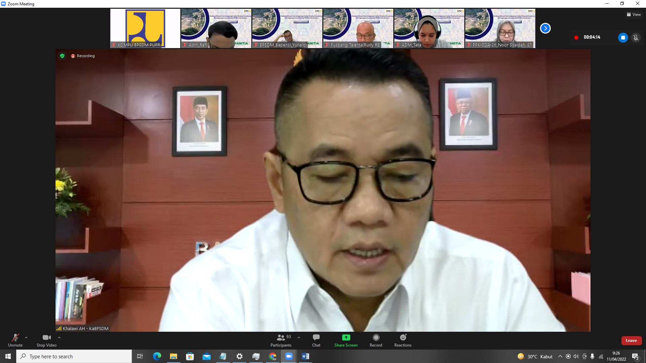Open the clock and date flyout
Viewport: 646px width, 363px height.
[616, 356]
